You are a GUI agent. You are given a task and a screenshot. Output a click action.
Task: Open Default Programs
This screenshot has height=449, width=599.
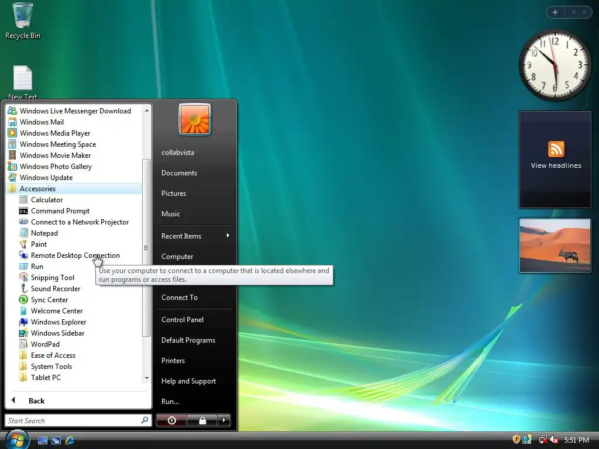click(188, 340)
